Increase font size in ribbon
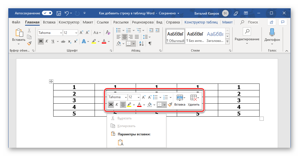The height and width of the screenshot is (156, 299). click(81, 33)
